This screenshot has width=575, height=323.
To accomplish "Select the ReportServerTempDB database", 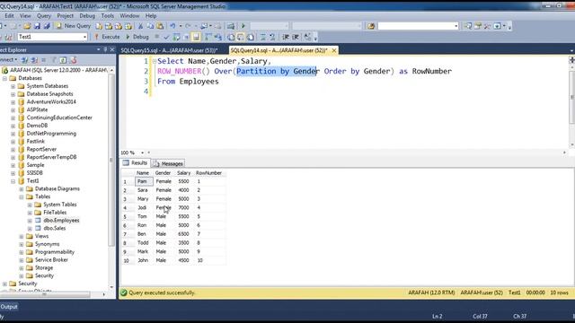I will tap(52, 157).
